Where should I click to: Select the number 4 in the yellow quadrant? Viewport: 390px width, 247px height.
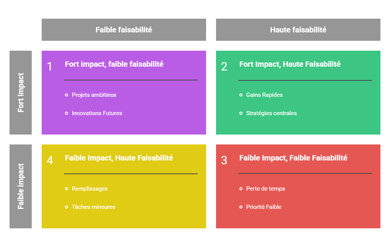tap(50, 160)
